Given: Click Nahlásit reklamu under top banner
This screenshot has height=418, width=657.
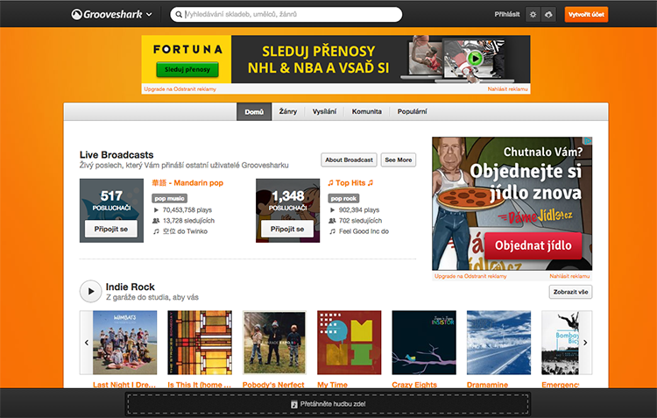Looking at the screenshot, I should [507, 89].
